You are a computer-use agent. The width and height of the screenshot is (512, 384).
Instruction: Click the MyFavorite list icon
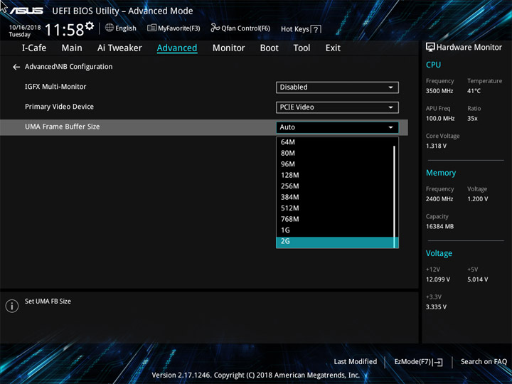point(151,28)
